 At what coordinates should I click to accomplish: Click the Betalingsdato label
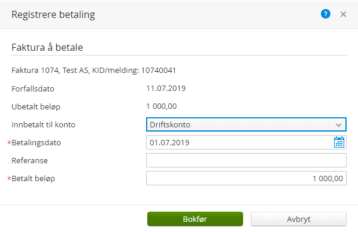(x=36, y=143)
